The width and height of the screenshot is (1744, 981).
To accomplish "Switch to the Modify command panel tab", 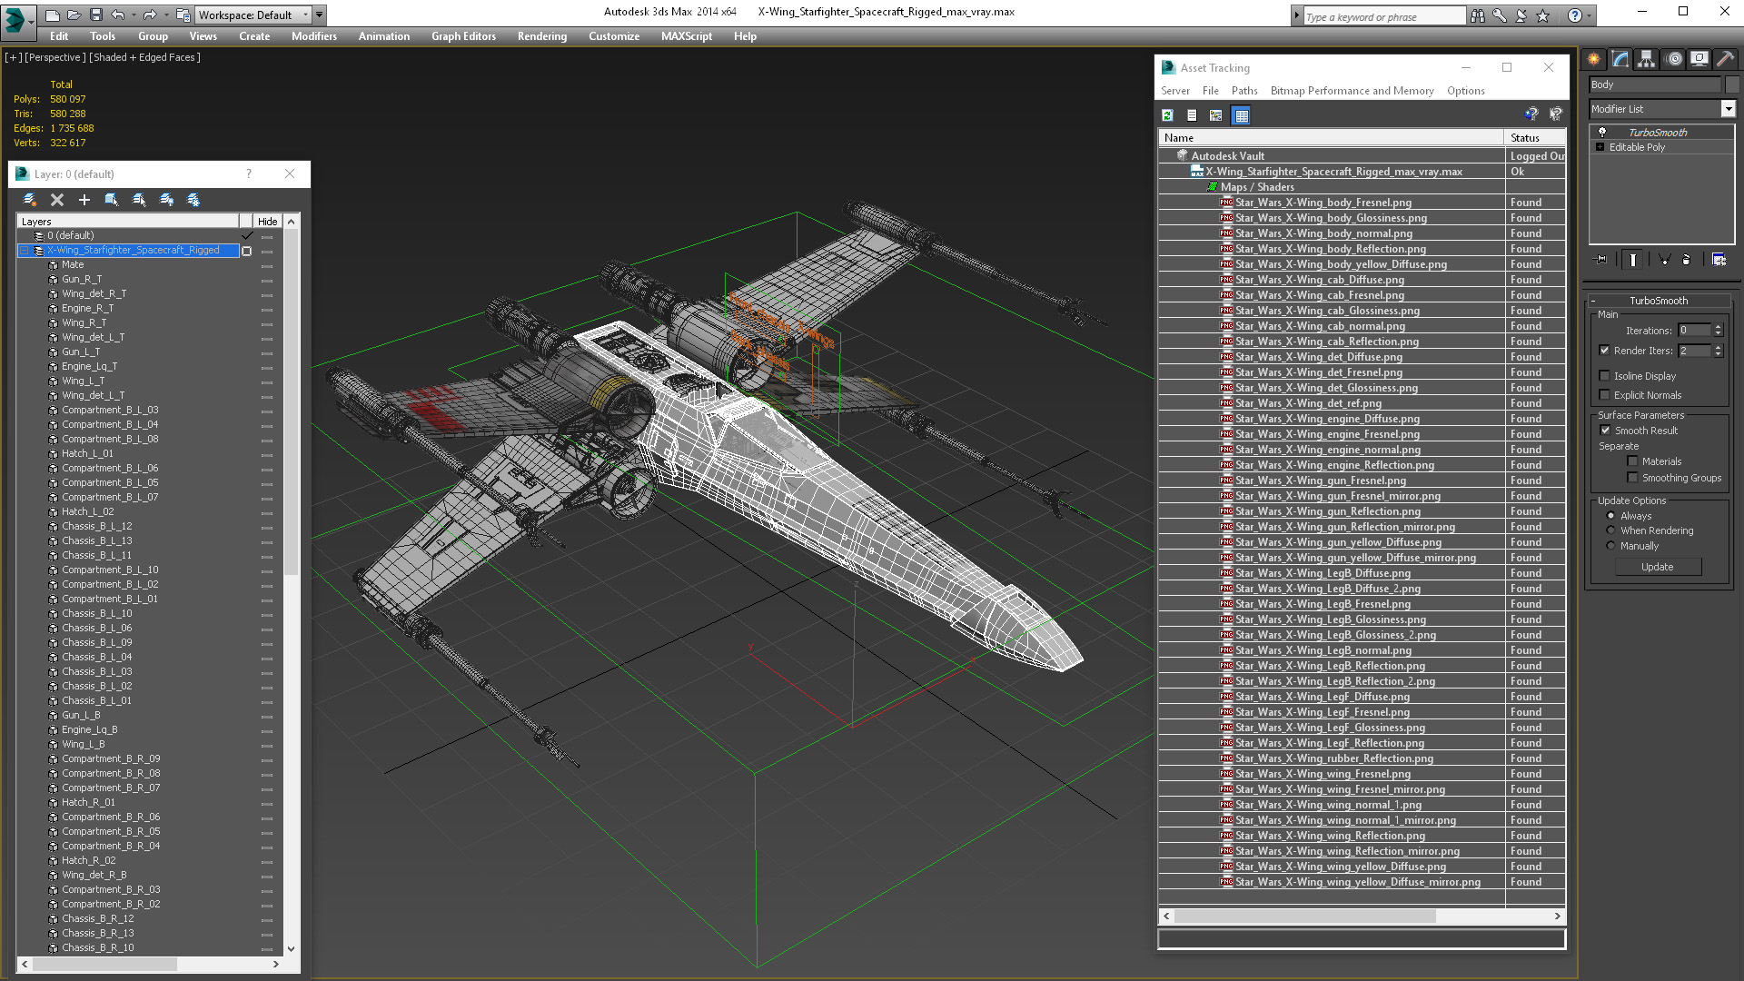I will click(x=1620, y=59).
